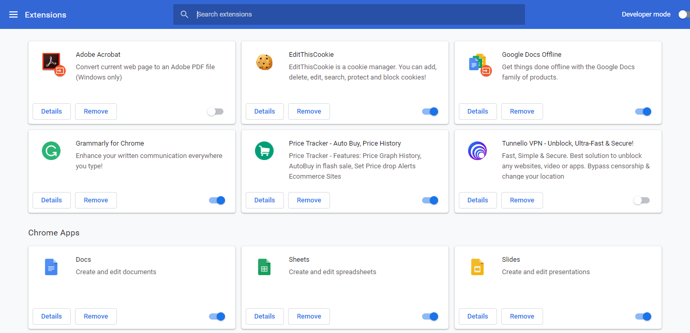Click the Slides app icon

pos(477,267)
